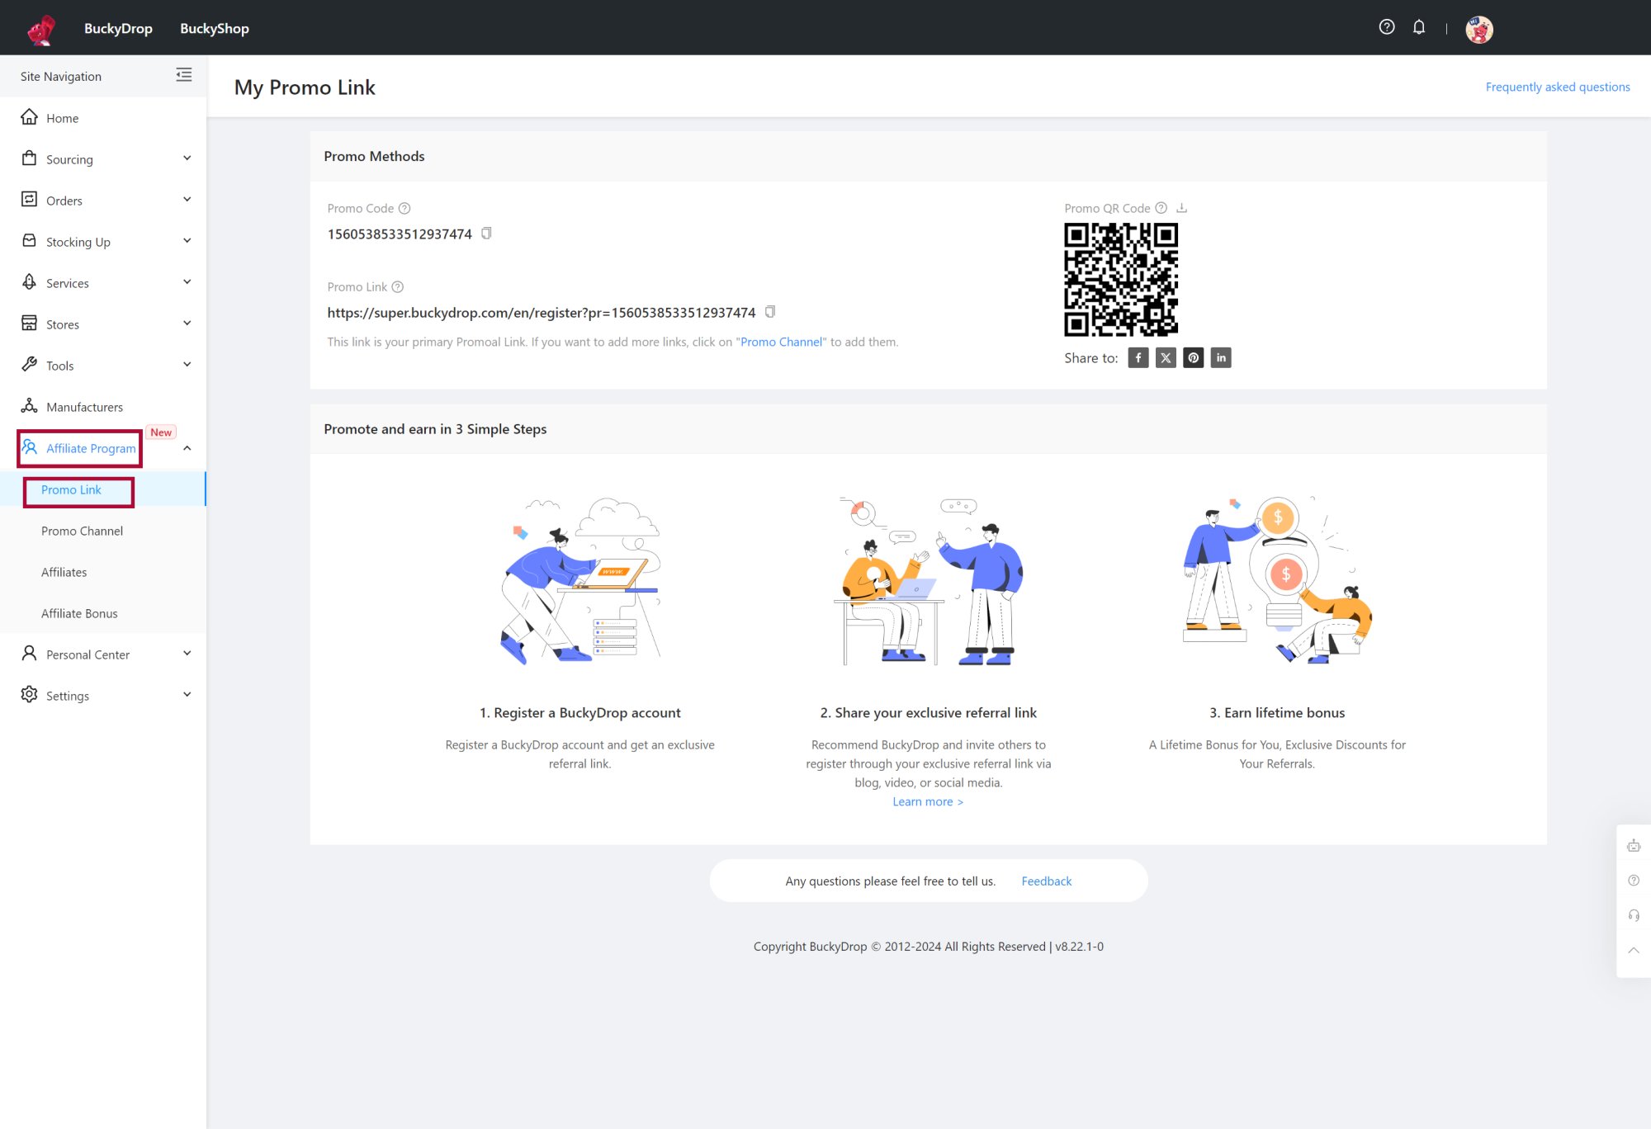The height and width of the screenshot is (1129, 1651).
Task: Copy the Promo Link URL
Action: (770, 312)
